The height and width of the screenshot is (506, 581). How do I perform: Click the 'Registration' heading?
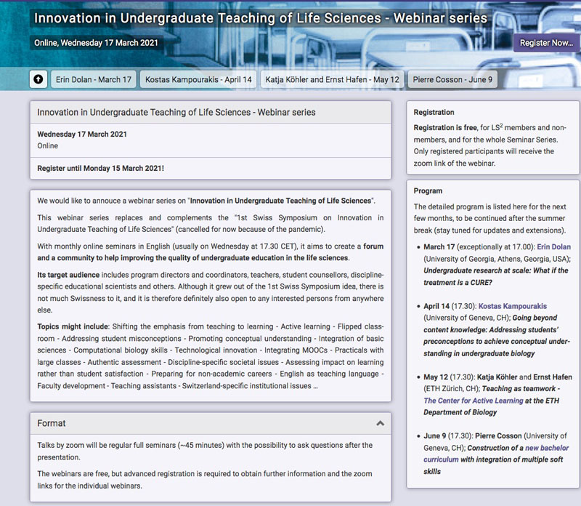point(434,112)
